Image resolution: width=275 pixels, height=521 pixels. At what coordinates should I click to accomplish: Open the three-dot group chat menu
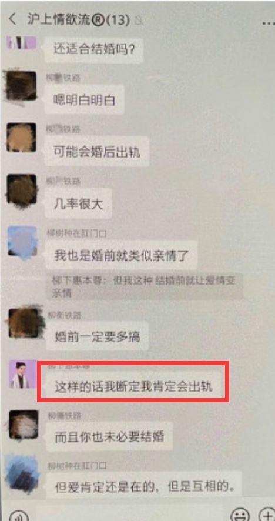pos(269,24)
